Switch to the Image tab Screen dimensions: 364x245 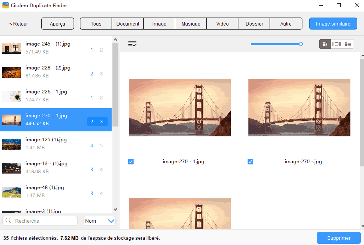click(159, 24)
